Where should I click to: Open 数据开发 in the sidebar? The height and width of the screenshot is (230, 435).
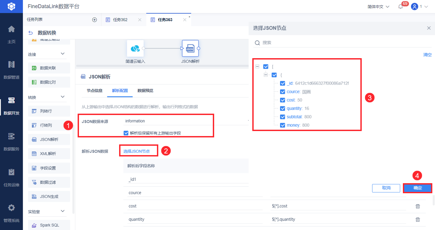coord(11,101)
